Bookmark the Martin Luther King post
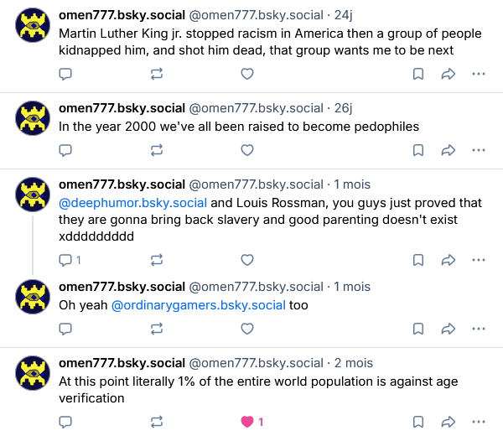The height and width of the screenshot is (436, 503). click(418, 74)
